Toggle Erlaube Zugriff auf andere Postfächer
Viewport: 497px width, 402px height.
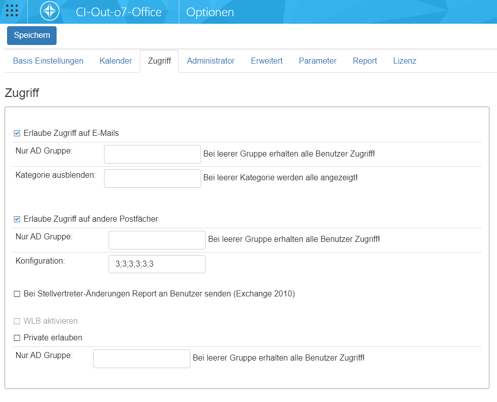coord(17,219)
